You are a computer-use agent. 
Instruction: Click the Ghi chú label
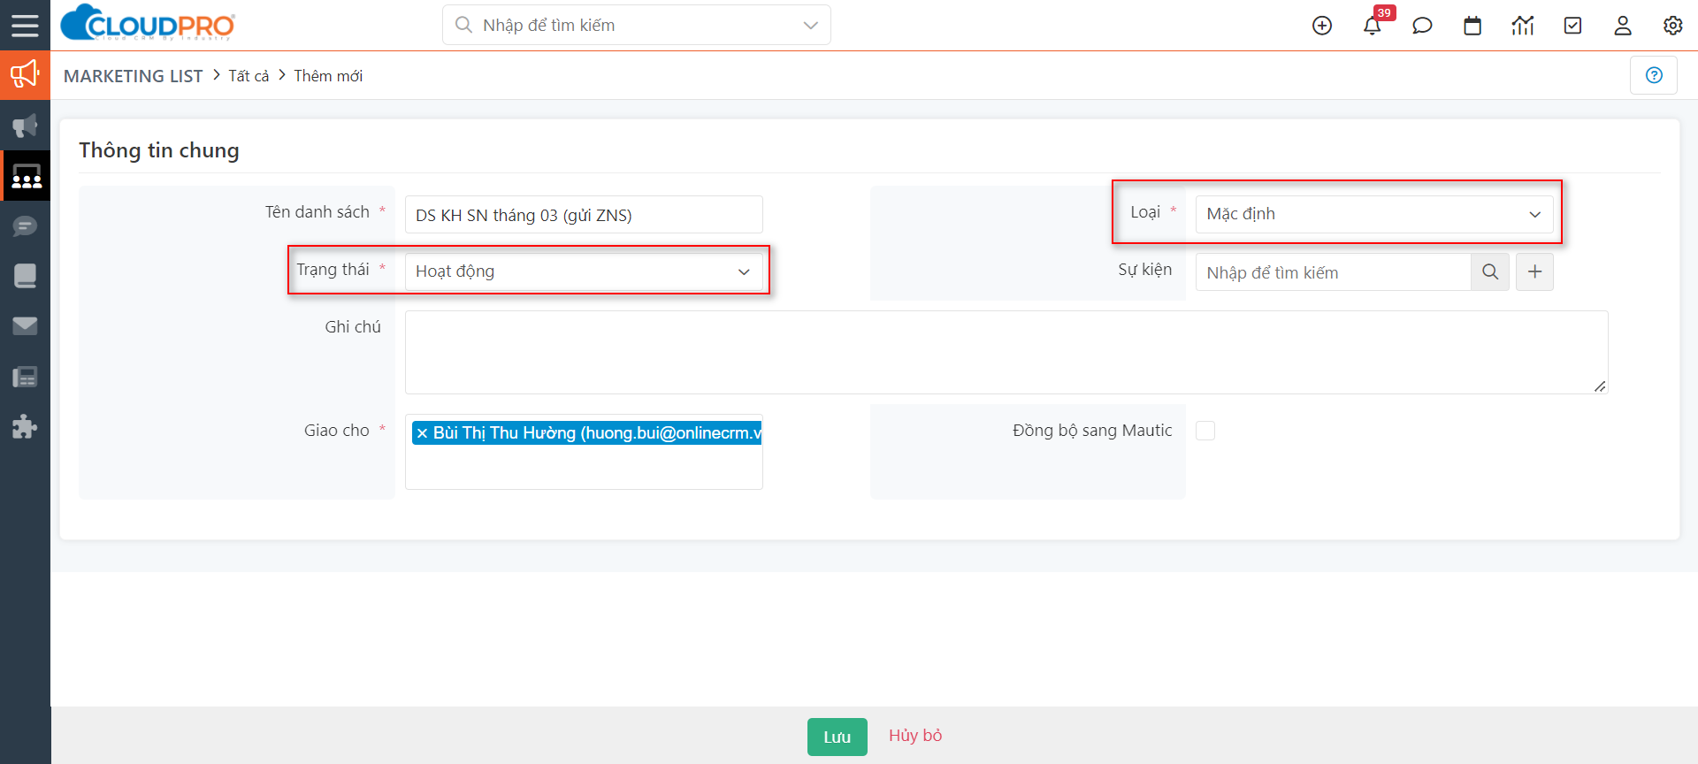click(353, 327)
